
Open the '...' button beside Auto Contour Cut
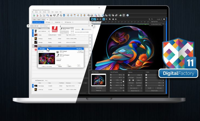tap(141, 88)
